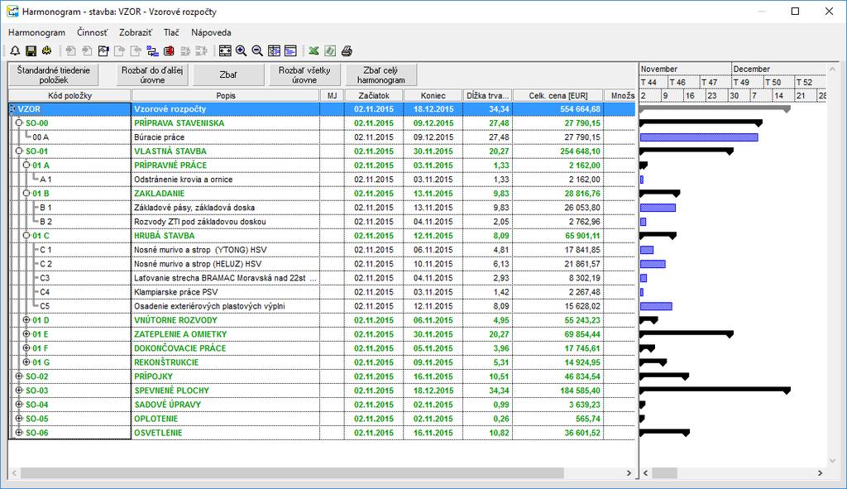Click the table's horizontal scrollbar thumb
The image size is (847, 489).
coord(292,472)
